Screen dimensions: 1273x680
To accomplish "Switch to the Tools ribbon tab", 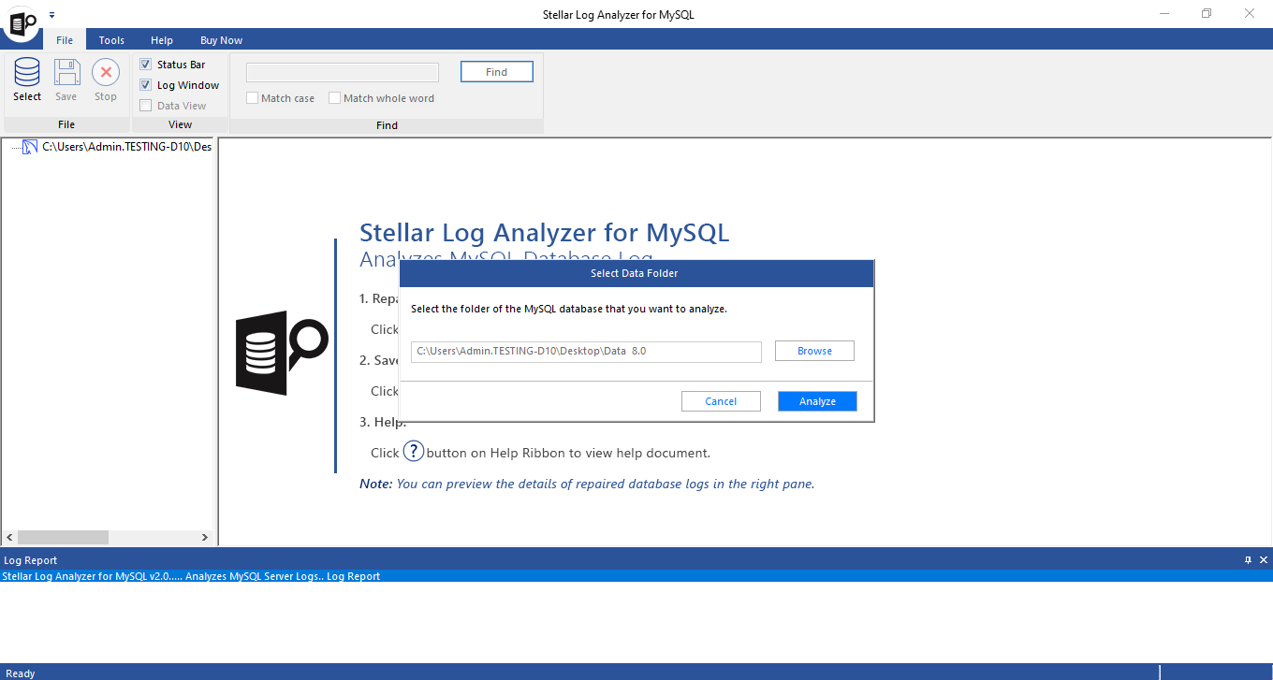I will [110, 40].
